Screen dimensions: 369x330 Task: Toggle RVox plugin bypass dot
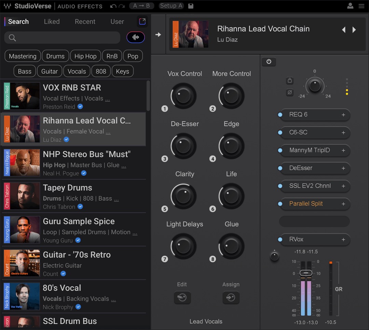[x=280, y=240]
